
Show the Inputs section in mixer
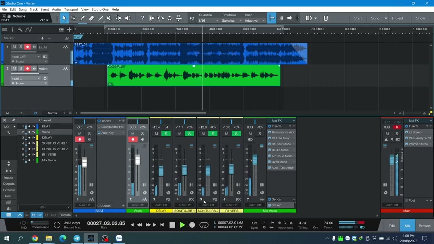click(x=9, y=178)
